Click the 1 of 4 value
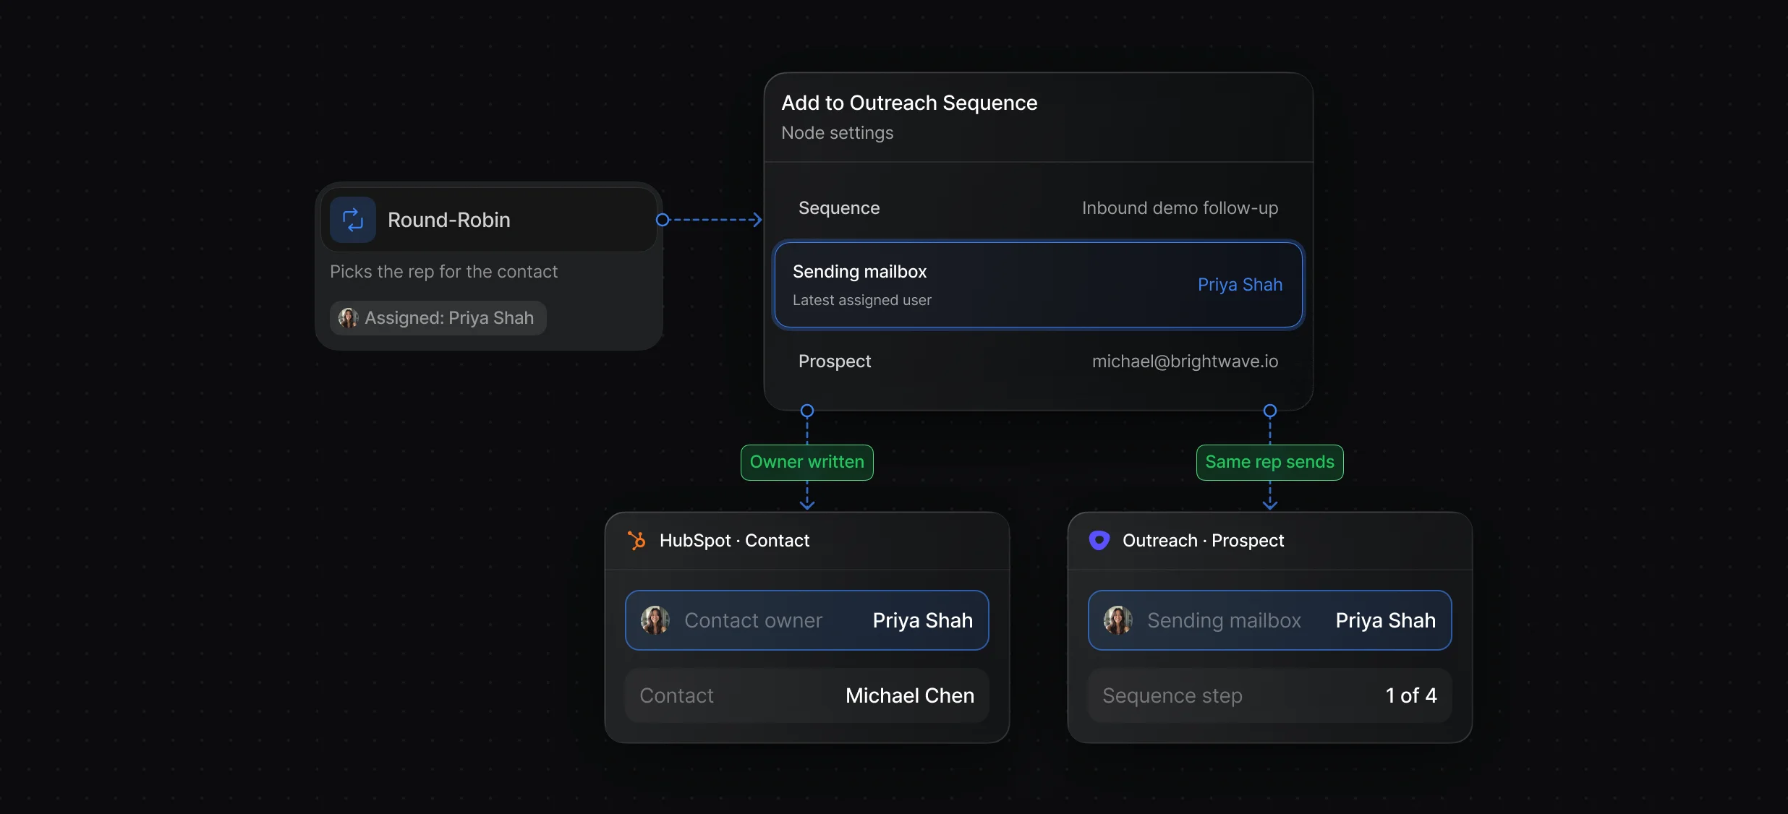 pos(1411,695)
